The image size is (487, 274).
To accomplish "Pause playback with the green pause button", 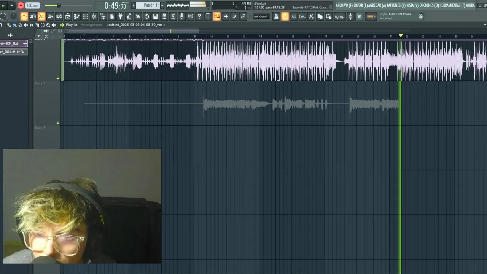I will (x=3, y=5).
